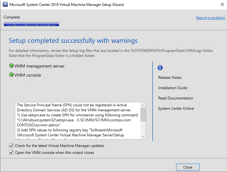
Task: Click the blue information icon
Action: 160,68
